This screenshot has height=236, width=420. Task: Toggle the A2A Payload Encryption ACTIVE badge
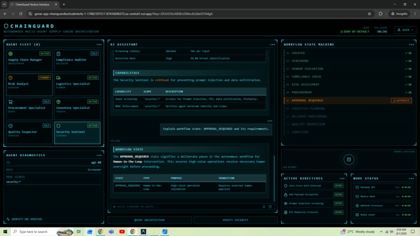tap(338, 194)
